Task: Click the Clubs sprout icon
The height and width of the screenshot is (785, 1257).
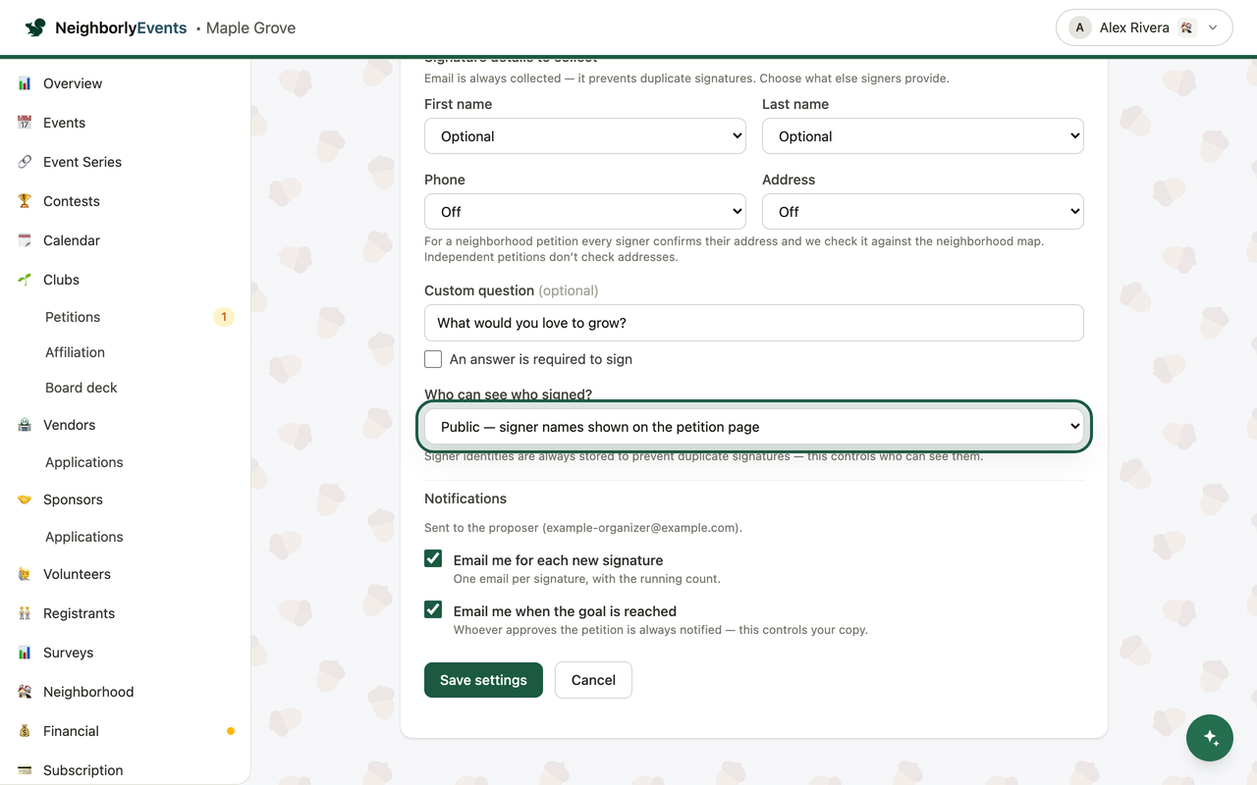Action: 25,280
